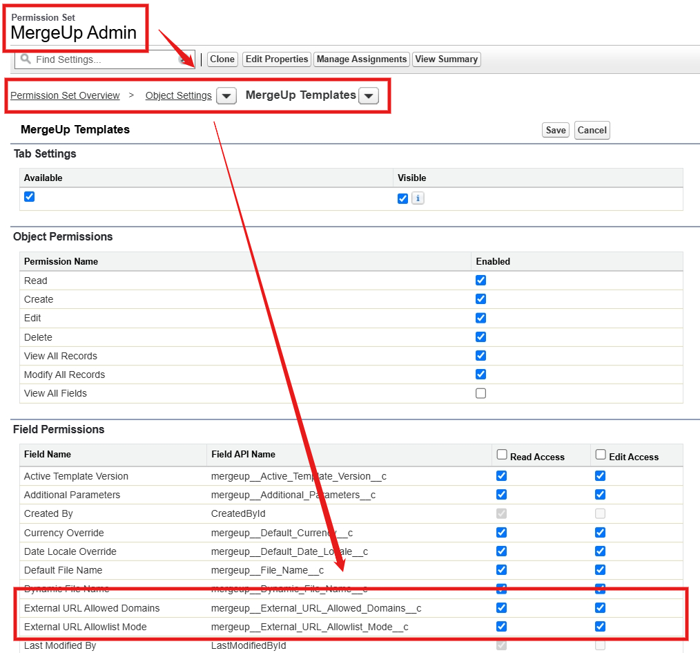The width and height of the screenshot is (700, 653).
Task: Click the clear icon in Find Settings box
Action: (x=183, y=59)
